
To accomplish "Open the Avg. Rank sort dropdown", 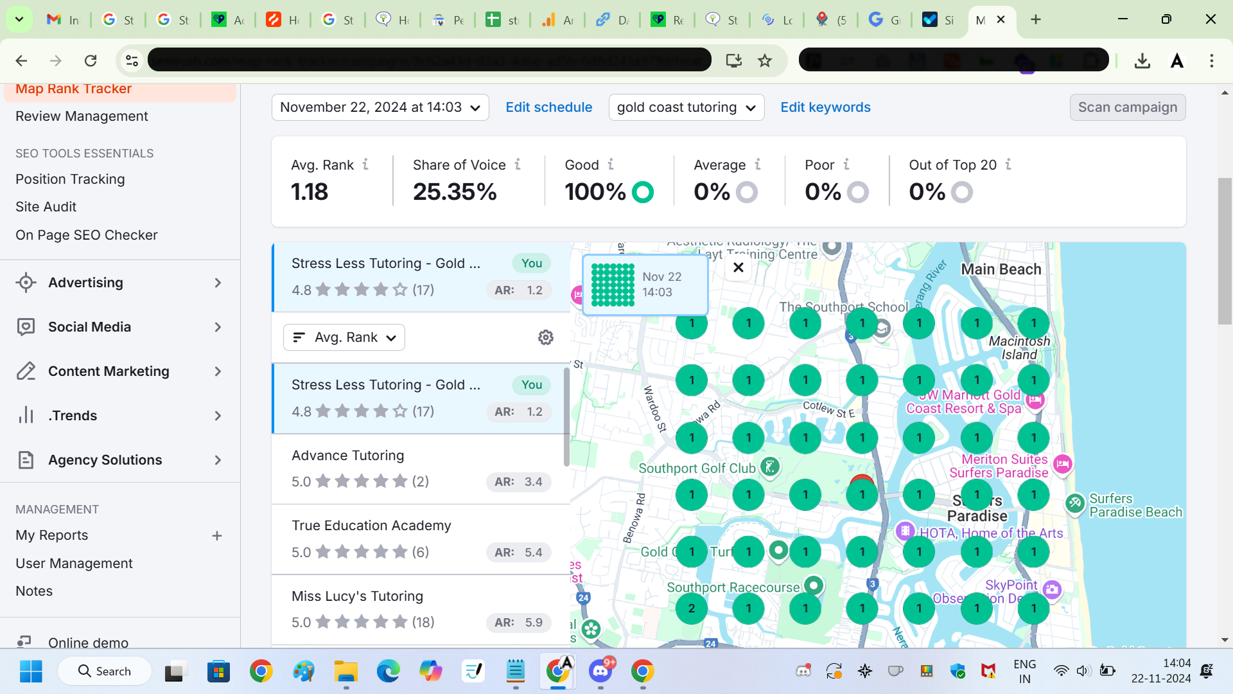I will 344,337.
